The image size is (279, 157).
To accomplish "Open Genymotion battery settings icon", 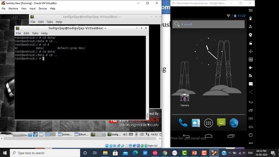I will 251,18.
